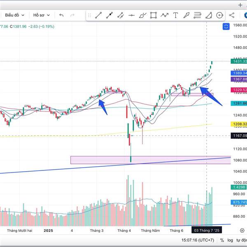Pick the horizontal line tool
This screenshot has width=247, height=247.
[x=131, y=15]
